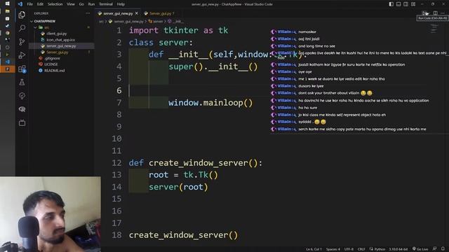Open Customize Layout icon
This screenshot has height=252, width=449.
click(x=413, y=4)
